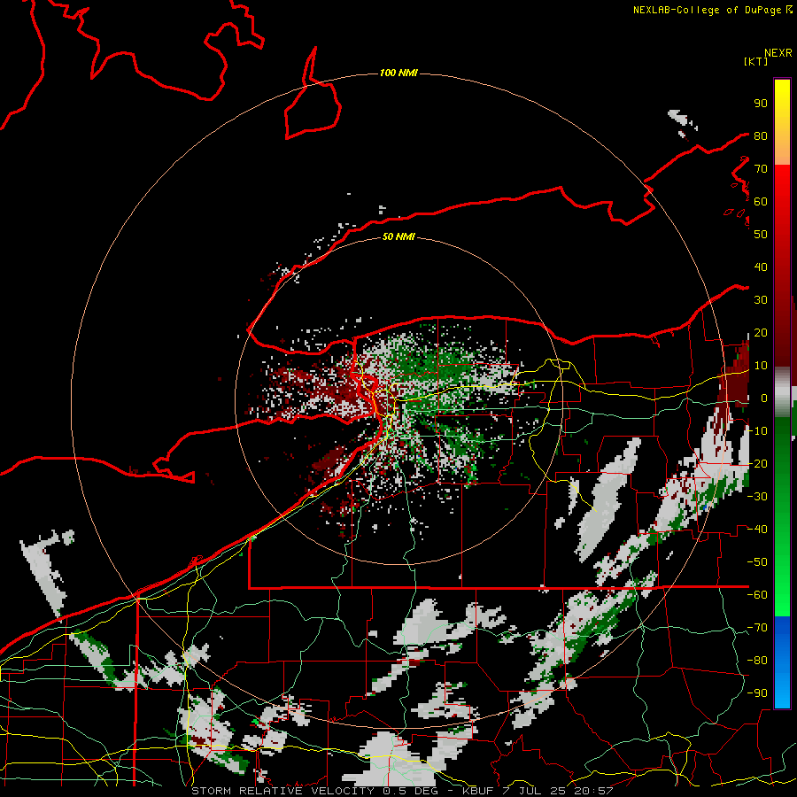This screenshot has height=797, width=797.
Task: Click the 100 NMI range ring label
Action: point(398,74)
